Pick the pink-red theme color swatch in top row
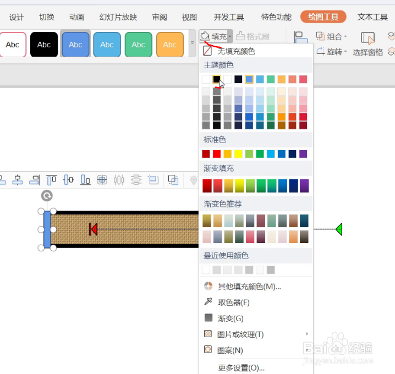 coord(303,79)
